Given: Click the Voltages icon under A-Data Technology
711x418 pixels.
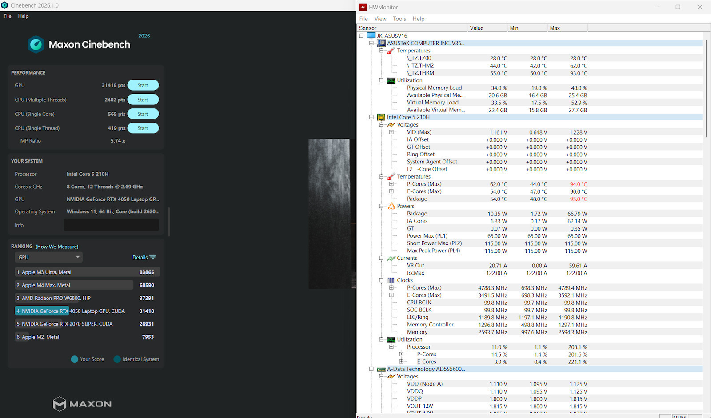Looking at the screenshot, I should (x=391, y=377).
